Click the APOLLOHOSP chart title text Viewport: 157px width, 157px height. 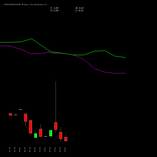(25, 5)
